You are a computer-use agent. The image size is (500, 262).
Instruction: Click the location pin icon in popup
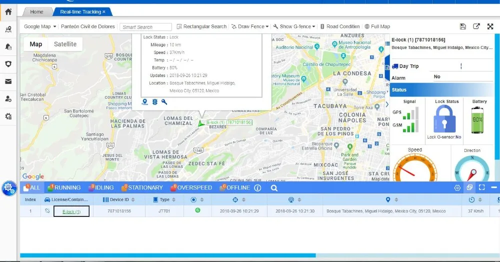pos(145,101)
